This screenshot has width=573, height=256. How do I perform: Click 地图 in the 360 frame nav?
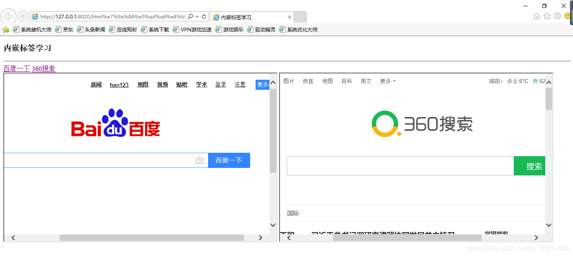pyautogui.click(x=327, y=81)
